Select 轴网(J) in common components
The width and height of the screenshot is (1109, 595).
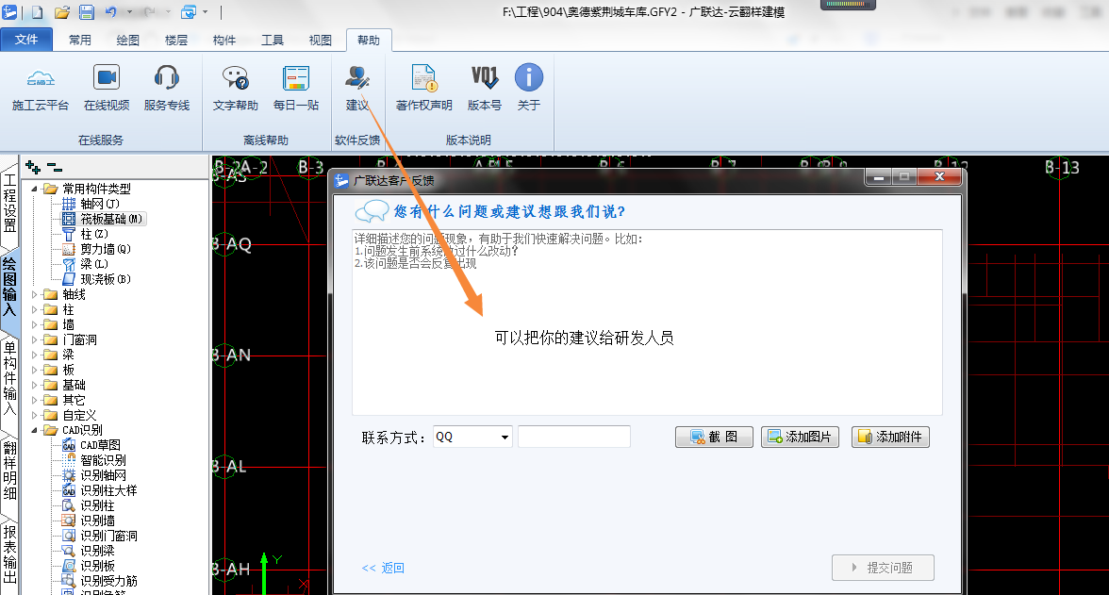point(99,204)
